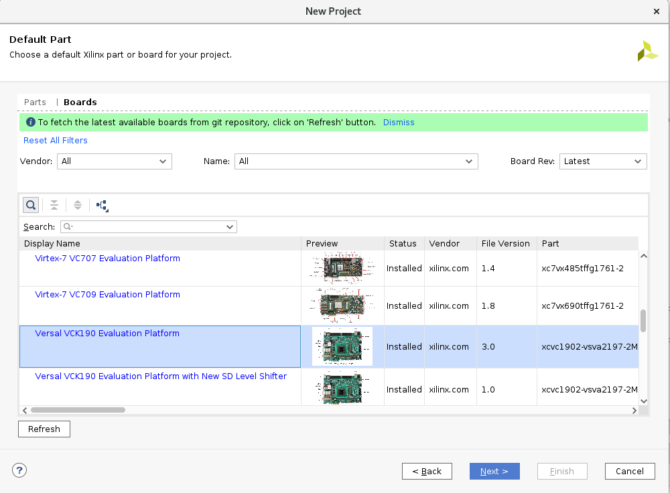The image size is (670, 493).
Task: Open the Vendor dropdown
Action: pos(115,161)
